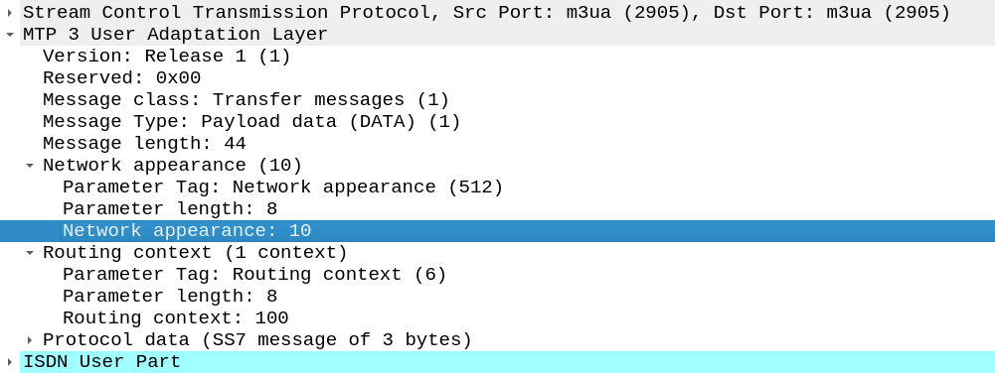Viewport: 995px width, 375px height.
Task: Collapse the Routing context (1 context) subtree
Action: [x=29, y=253]
